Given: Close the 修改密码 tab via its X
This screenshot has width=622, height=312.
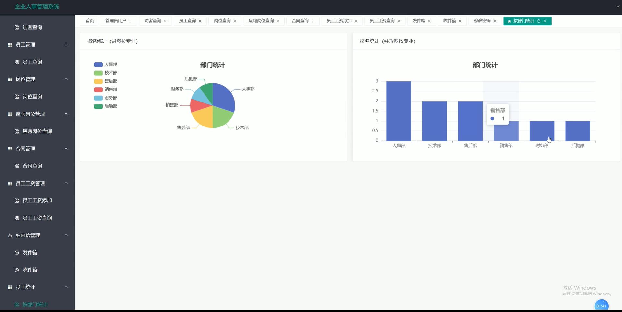Looking at the screenshot, I should pyautogui.click(x=495, y=21).
